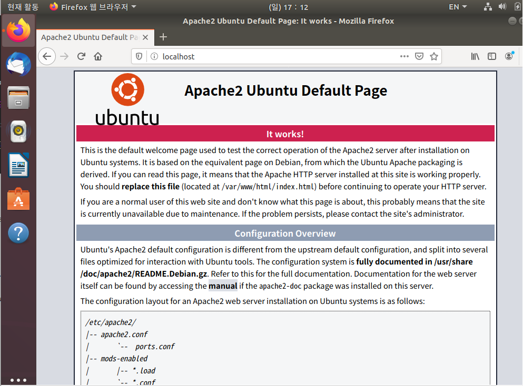Launch Thunderbird mail from the dock
The image size is (523, 386).
click(18, 64)
